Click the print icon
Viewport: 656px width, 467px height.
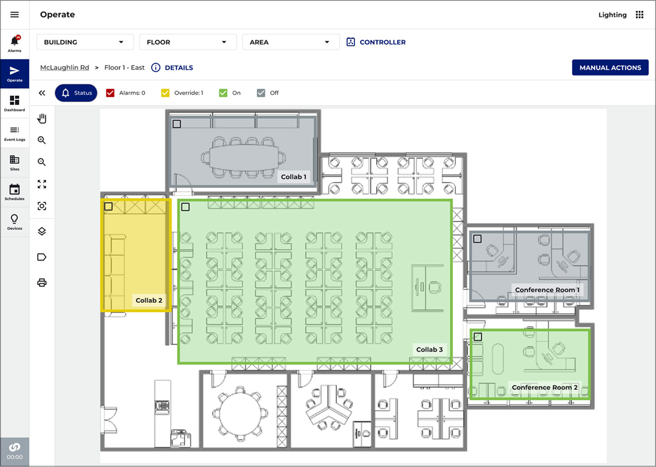coord(42,282)
